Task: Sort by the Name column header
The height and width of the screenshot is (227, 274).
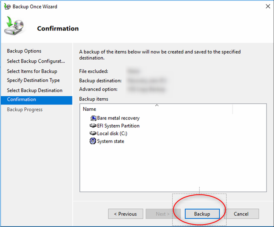Action: 90,109
